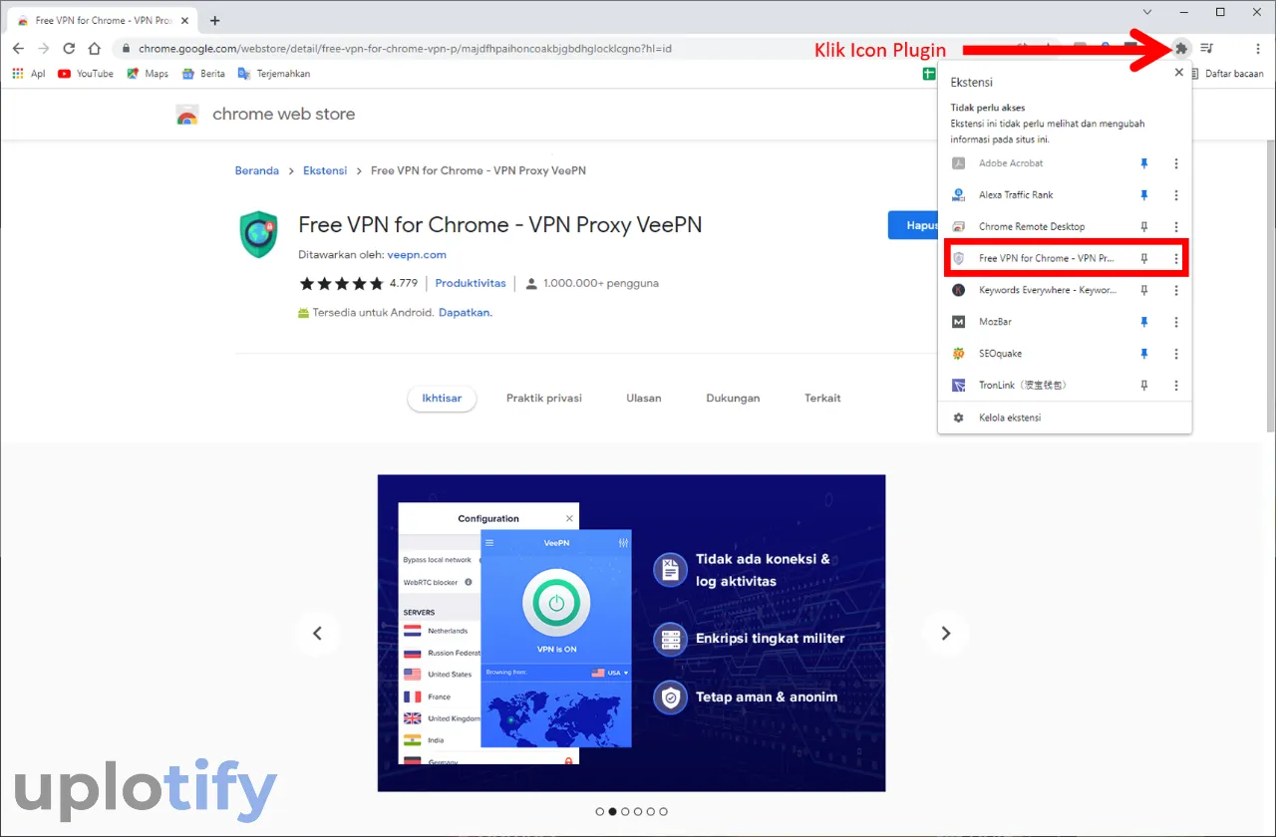This screenshot has height=837, width=1276.
Task: Select the first carousel dot
Action: (599, 811)
